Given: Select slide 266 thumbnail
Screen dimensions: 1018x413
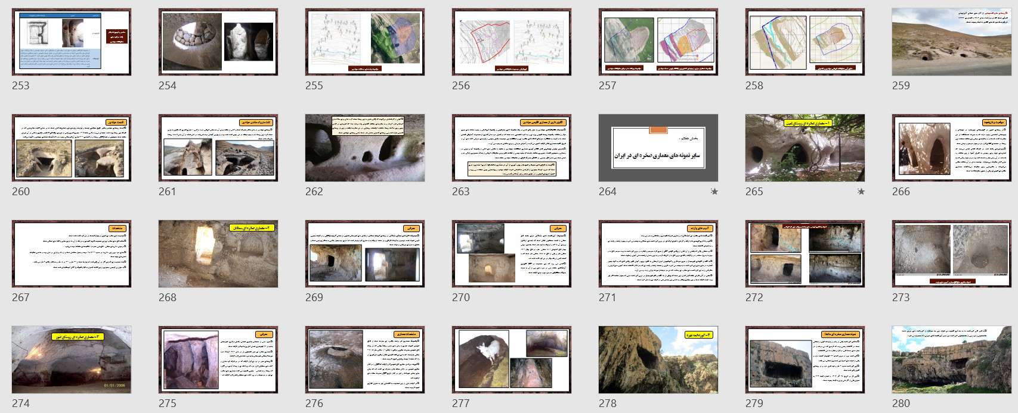Looking at the screenshot, I should coord(952,148).
